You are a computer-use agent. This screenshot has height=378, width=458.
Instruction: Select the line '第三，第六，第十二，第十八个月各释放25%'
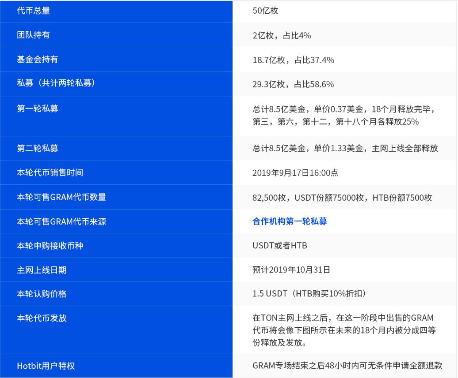(336, 122)
